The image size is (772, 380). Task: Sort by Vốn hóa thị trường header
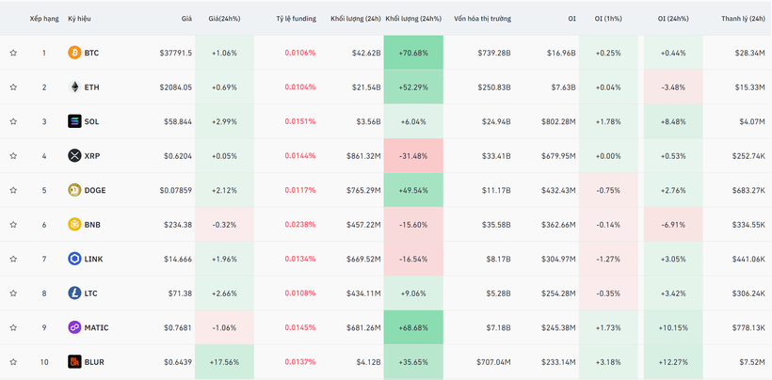tap(482, 19)
